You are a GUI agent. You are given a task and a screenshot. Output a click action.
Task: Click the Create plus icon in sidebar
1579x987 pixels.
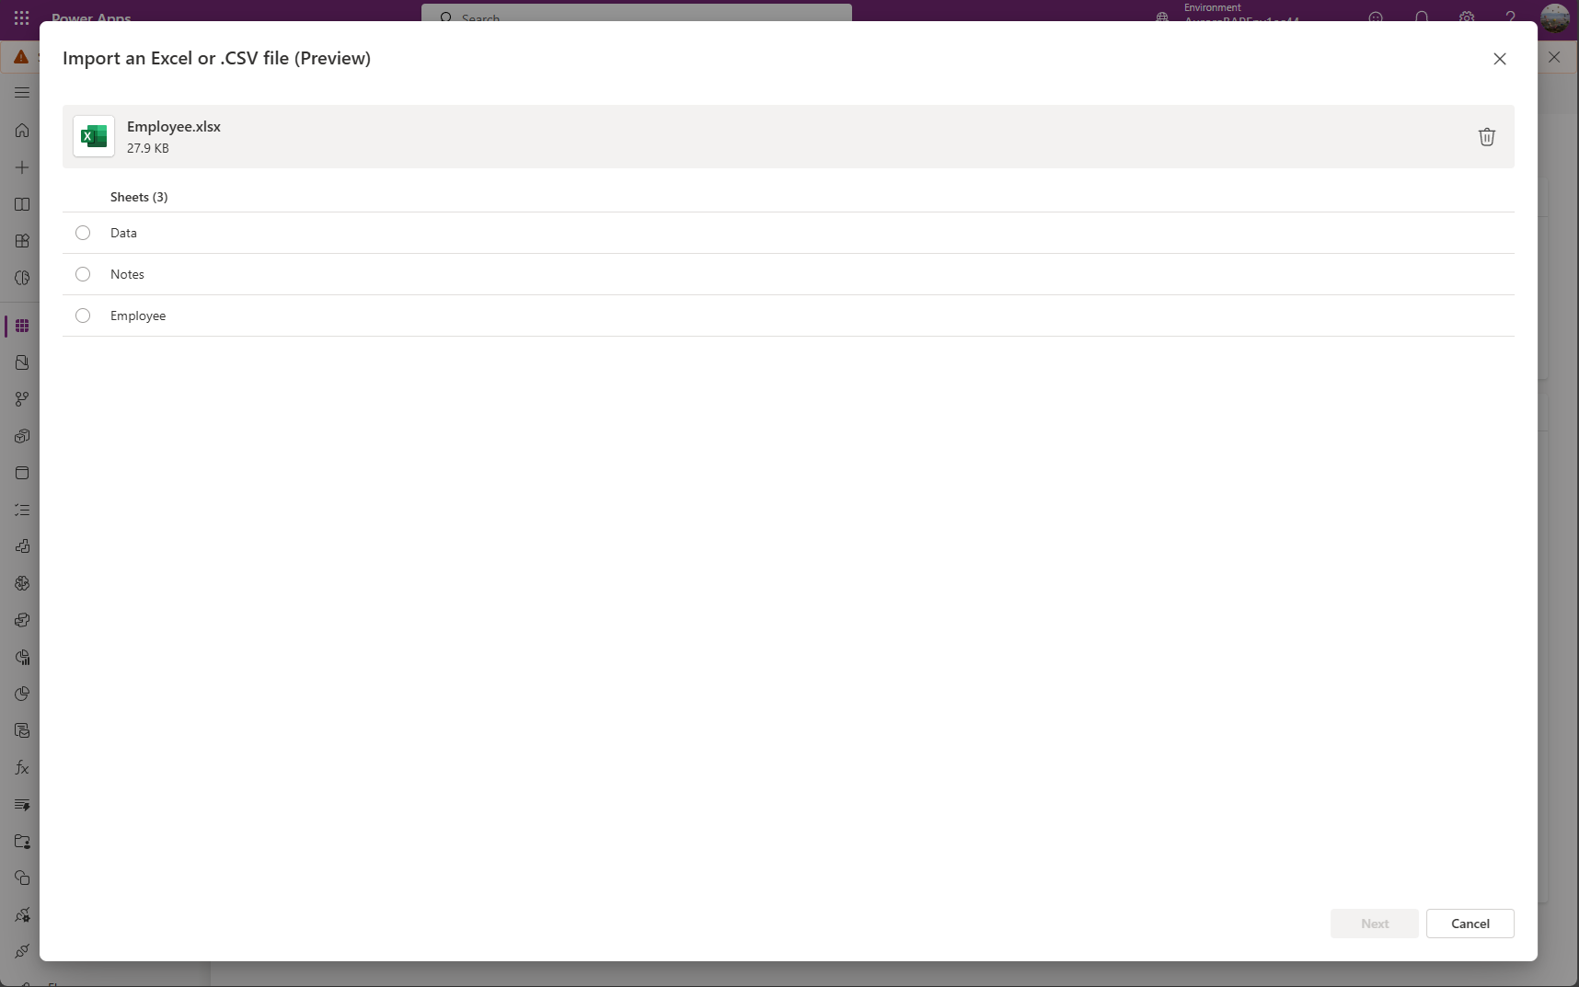point(21,166)
